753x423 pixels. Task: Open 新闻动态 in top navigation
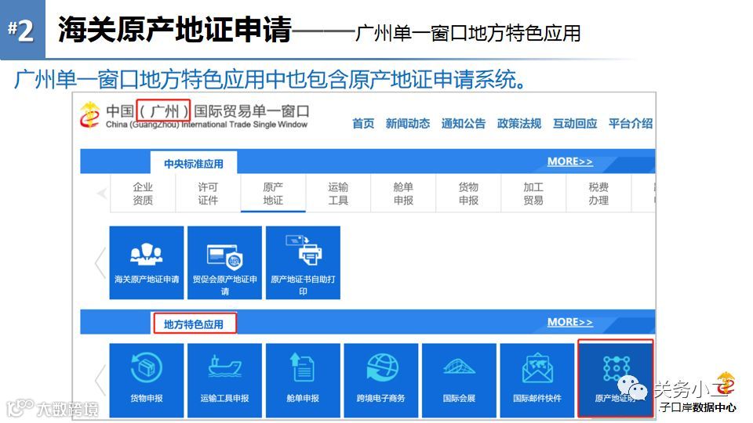[x=408, y=124]
